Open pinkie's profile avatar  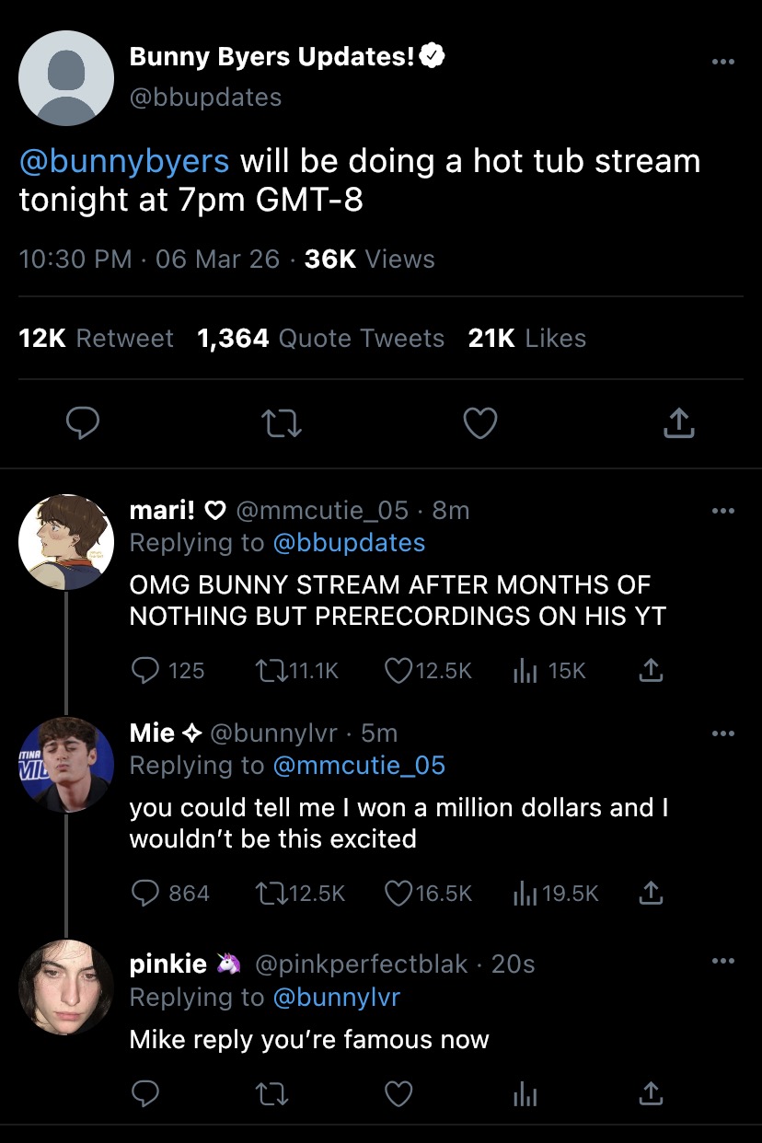point(66,987)
